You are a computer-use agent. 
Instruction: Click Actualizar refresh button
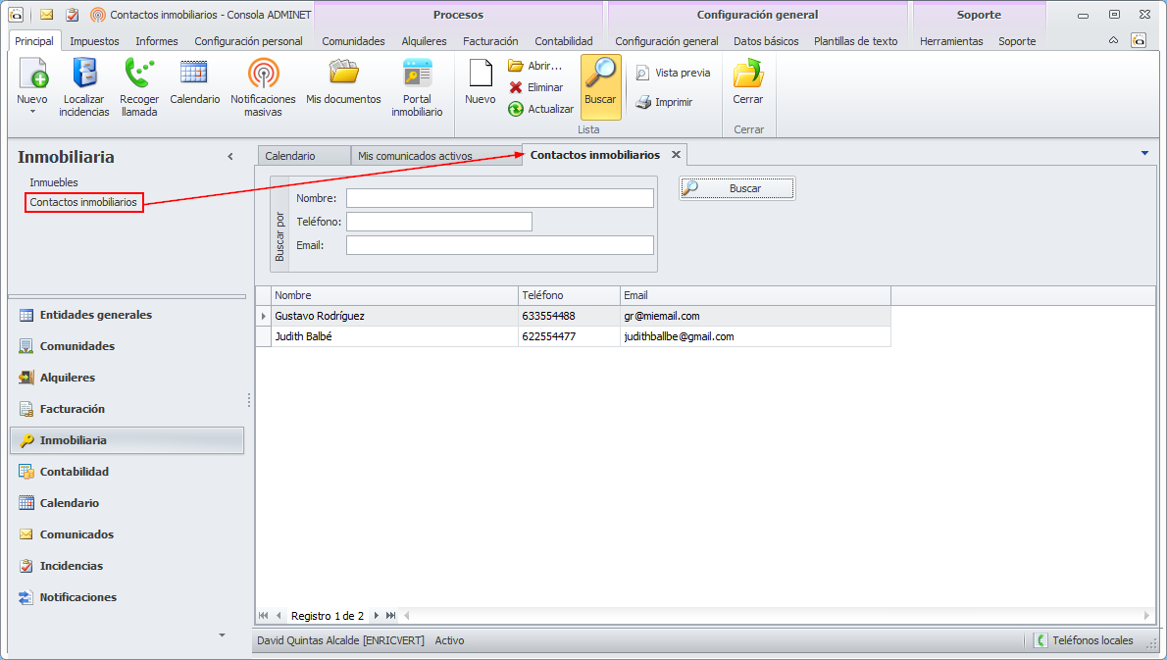click(541, 109)
